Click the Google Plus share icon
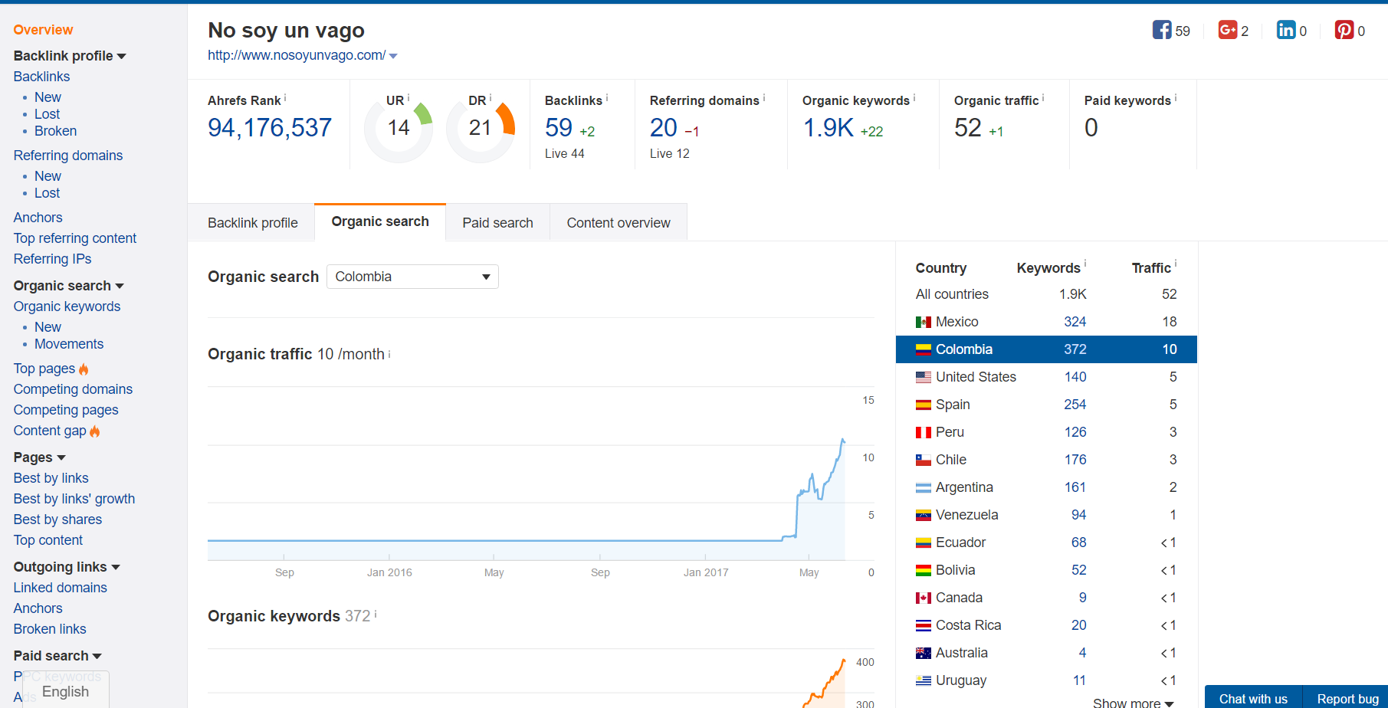This screenshot has width=1388, height=708. (1228, 30)
